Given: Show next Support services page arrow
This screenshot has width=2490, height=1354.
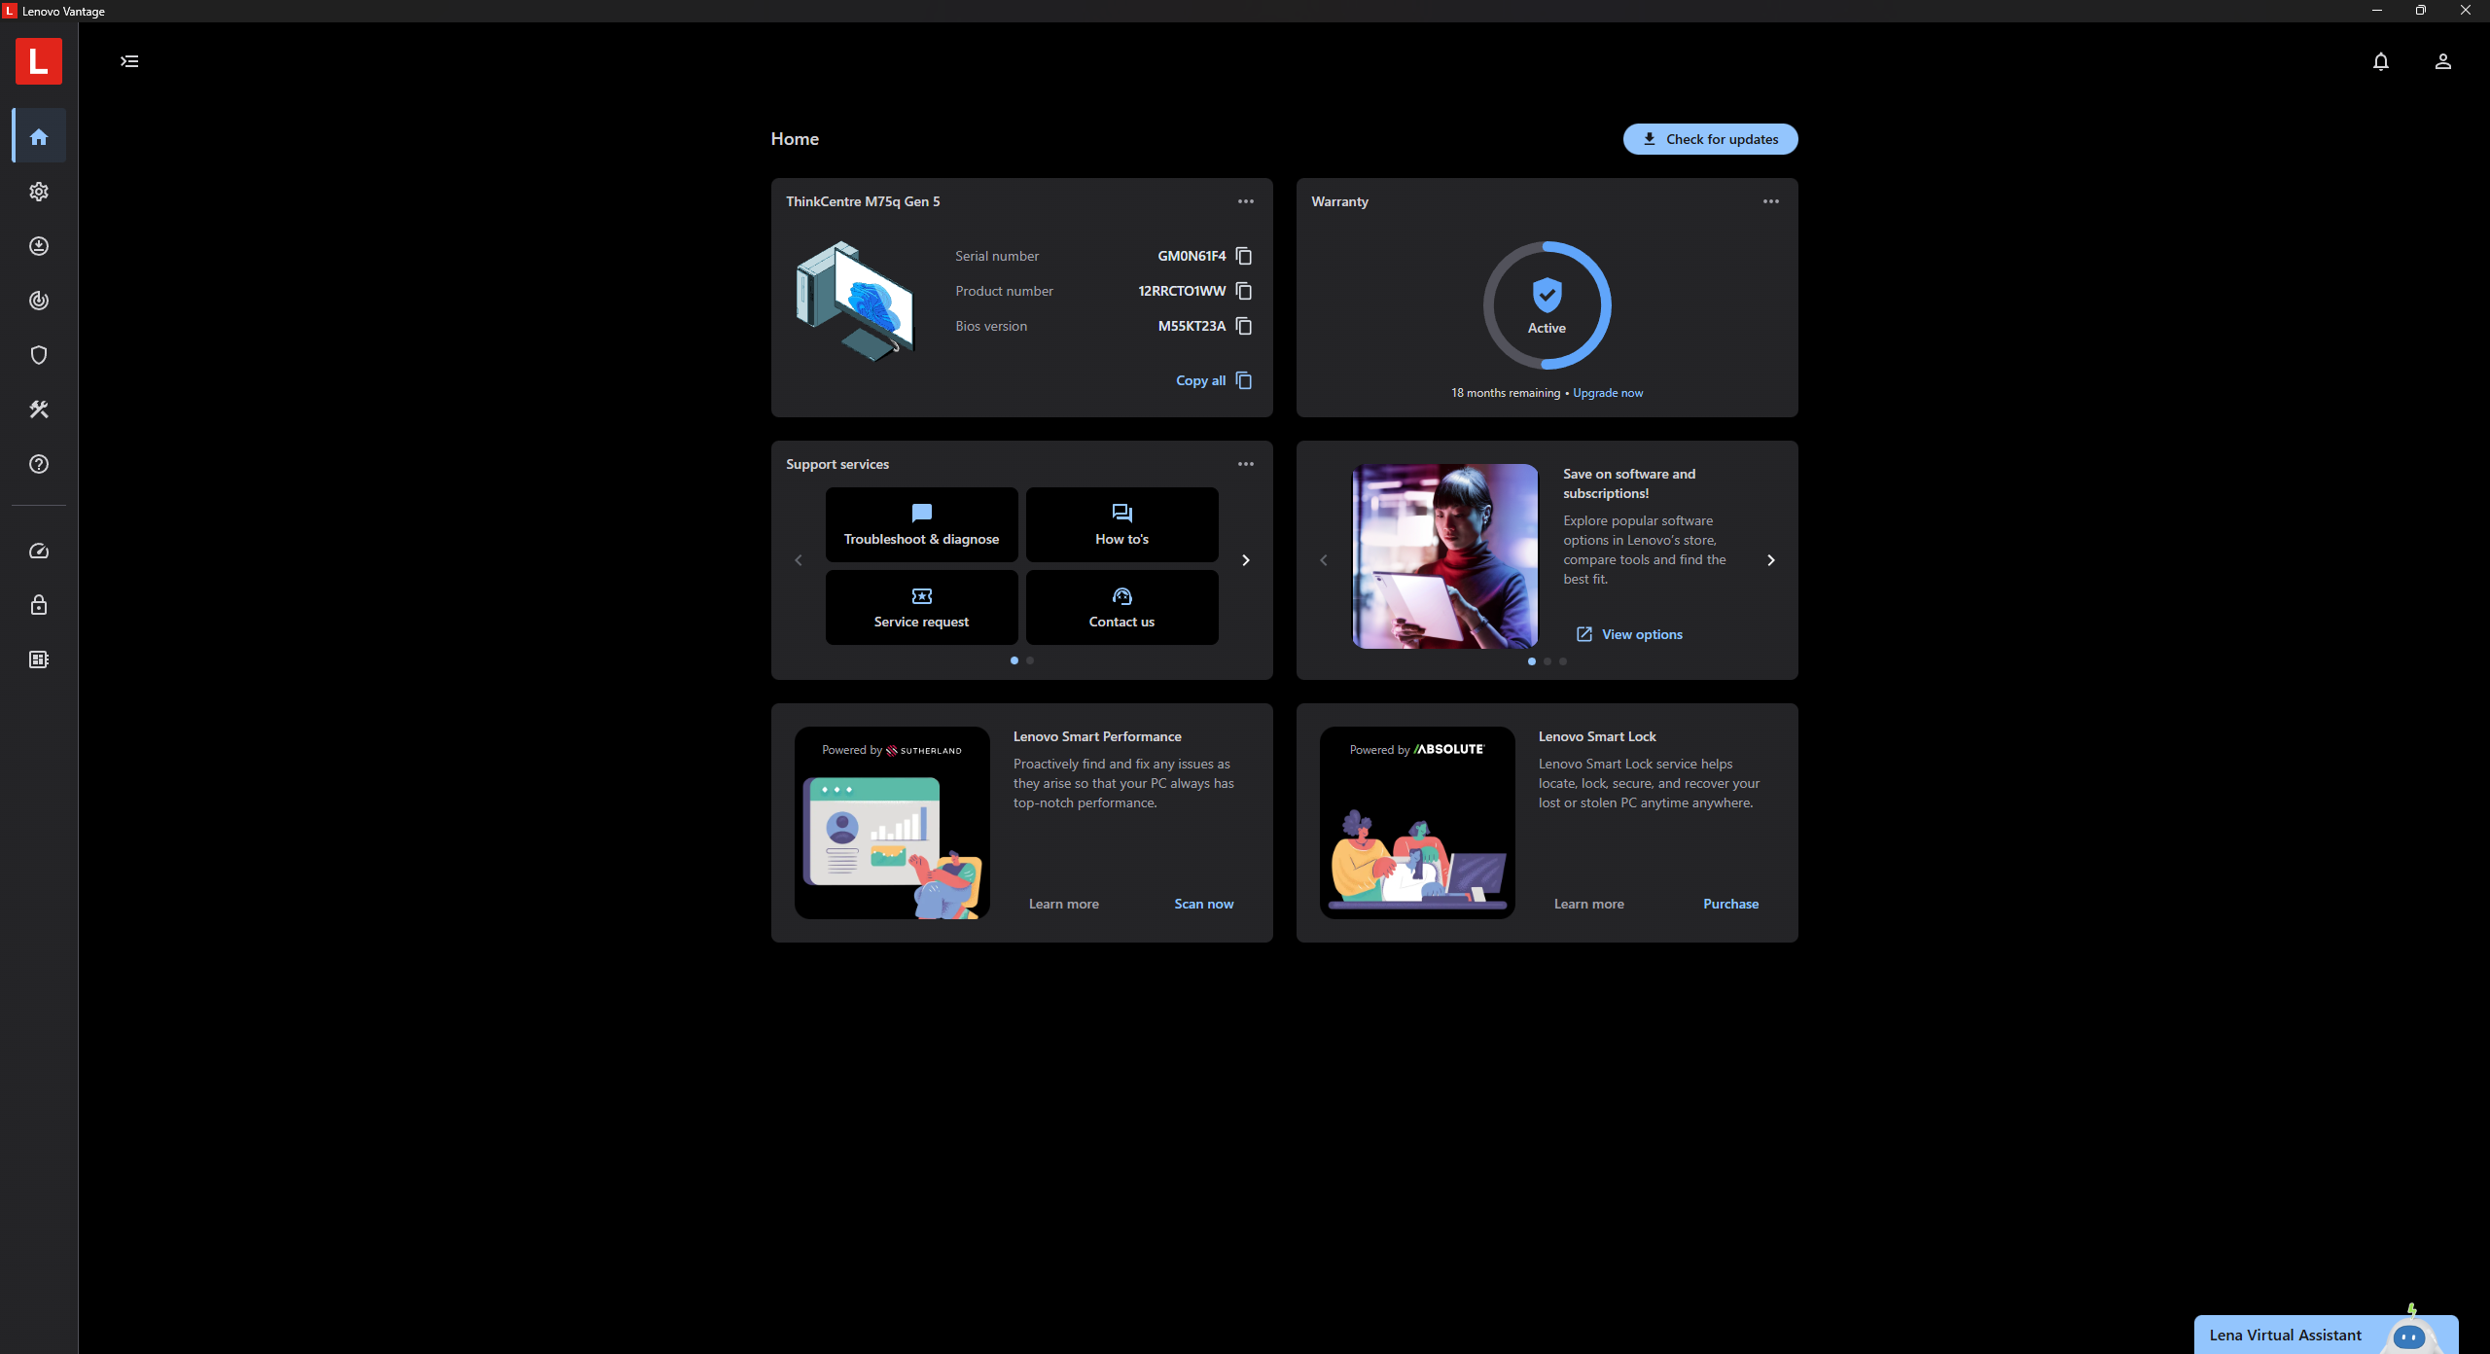Looking at the screenshot, I should (x=1245, y=560).
